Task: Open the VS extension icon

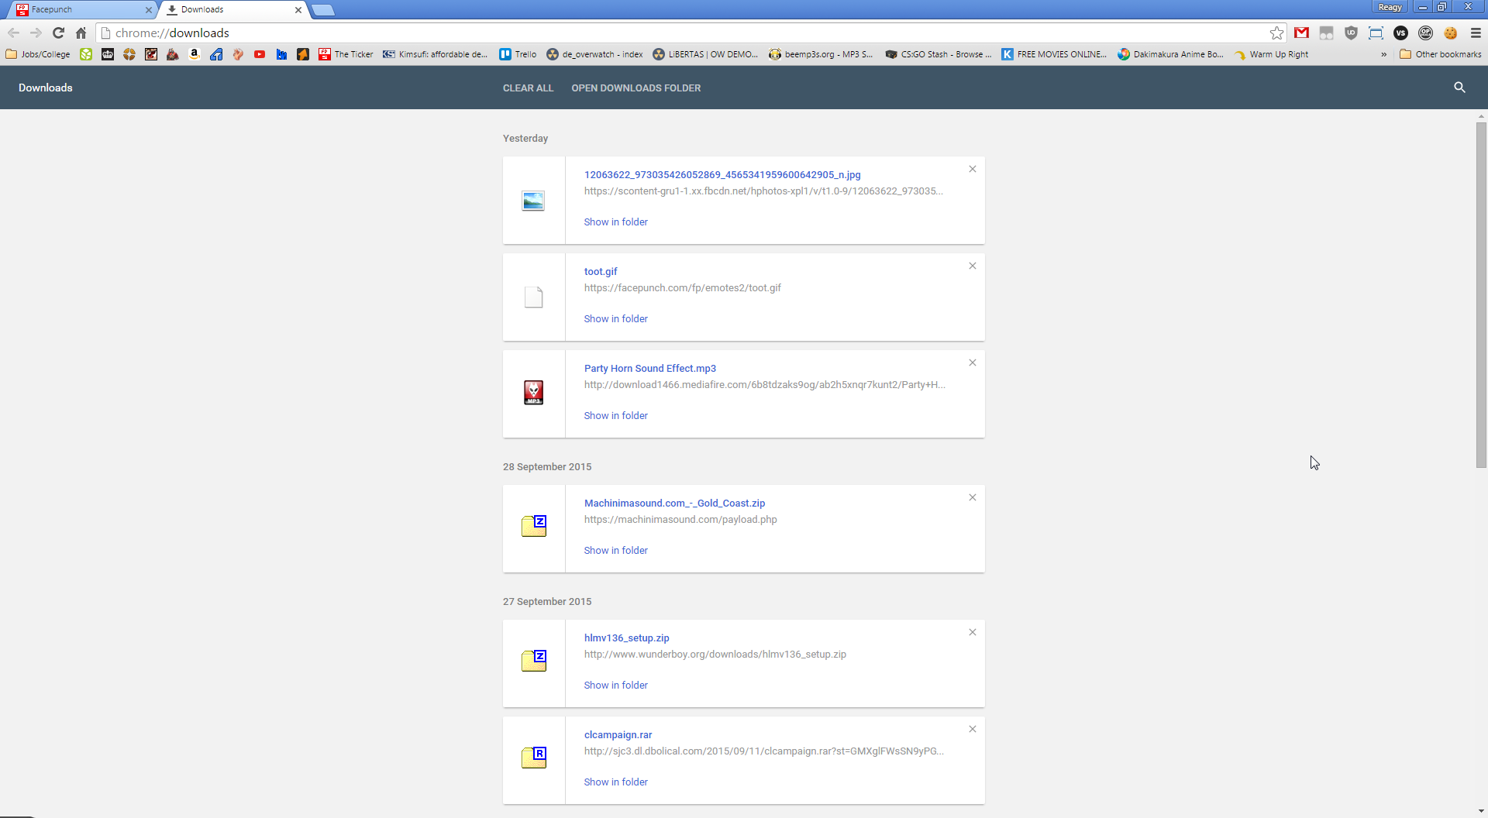Action: (x=1400, y=33)
